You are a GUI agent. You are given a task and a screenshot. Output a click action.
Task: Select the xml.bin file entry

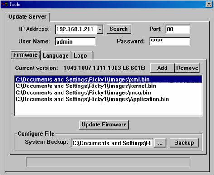click(x=108, y=79)
